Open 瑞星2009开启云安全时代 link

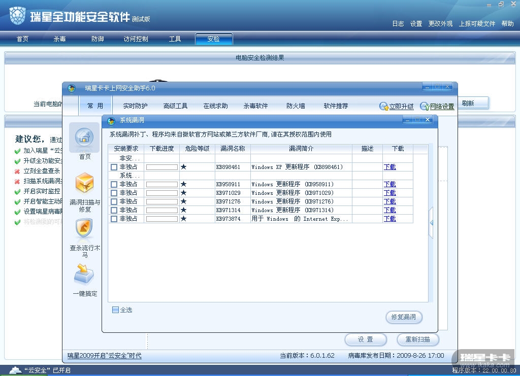[x=104, y=356]
